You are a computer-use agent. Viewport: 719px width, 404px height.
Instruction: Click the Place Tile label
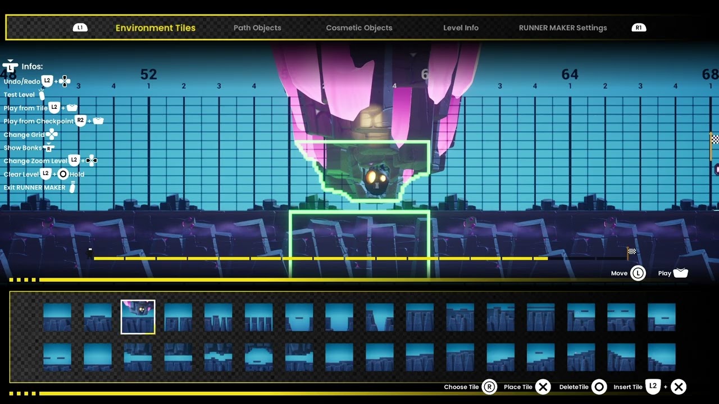pyautogui.click(x=518, y=387)
